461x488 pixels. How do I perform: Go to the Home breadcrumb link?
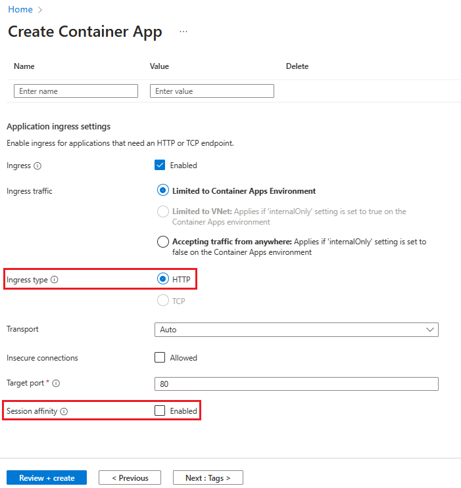[20, 10]
